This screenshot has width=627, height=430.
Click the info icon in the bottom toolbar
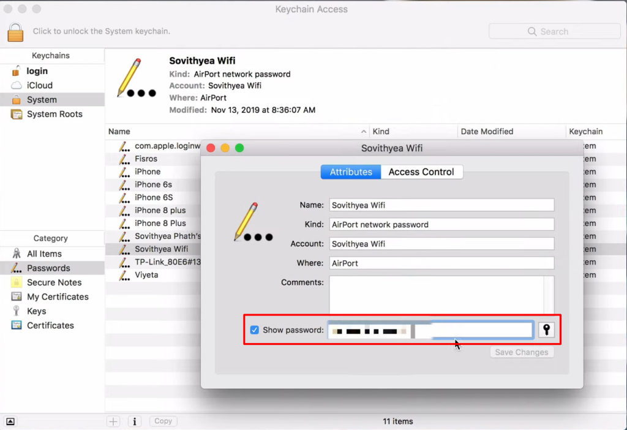(134, 421)
